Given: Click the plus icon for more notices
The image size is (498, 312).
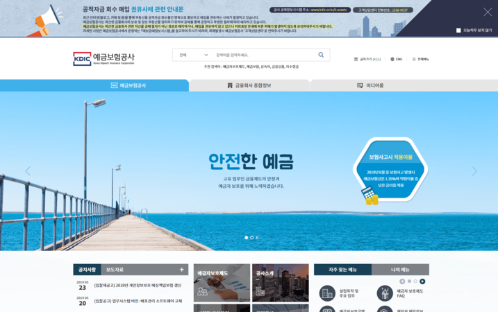Looking at the screenshot, I should coord(182,270).
